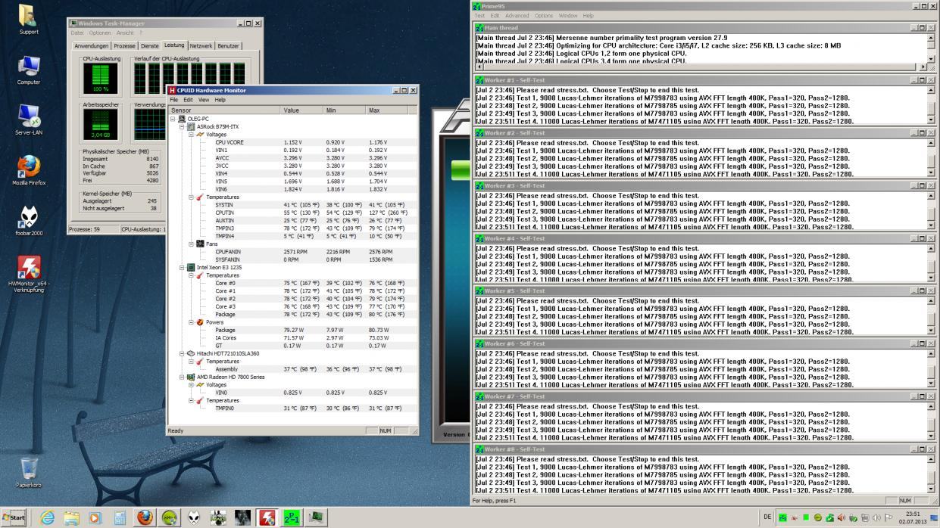The image size is (940, 528).
Task: Open Internet Explorer from the taskbar
Action: click(47, 518)
